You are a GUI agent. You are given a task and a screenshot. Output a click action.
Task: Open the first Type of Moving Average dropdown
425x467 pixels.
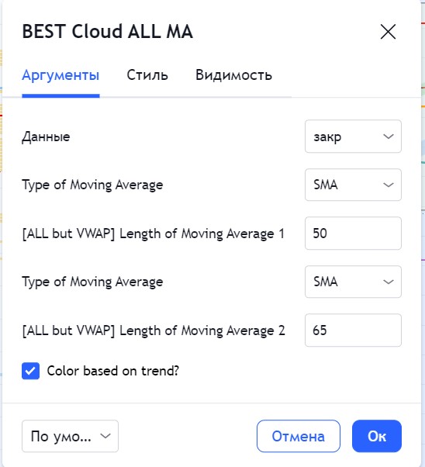point(353,185)
